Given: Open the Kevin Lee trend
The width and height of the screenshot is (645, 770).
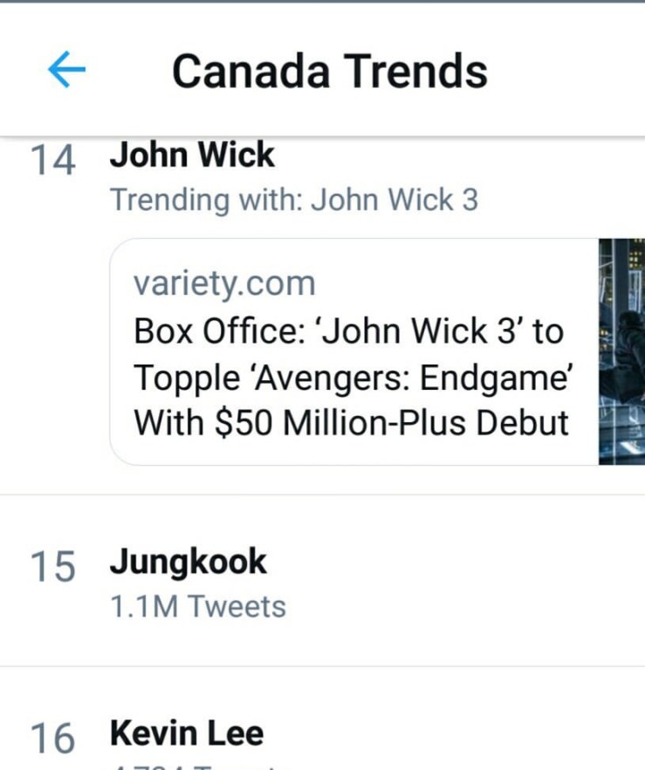Looking at the screenshot, I should (x=186, y=733).
